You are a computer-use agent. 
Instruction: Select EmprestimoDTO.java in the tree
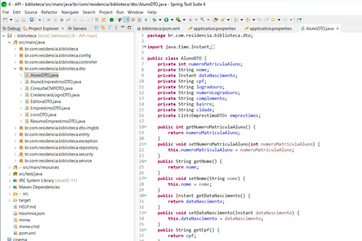[50, 108]
